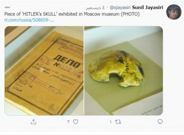Click the caption card below the skull
The height and width of the screenshot is (135, 184).
[151, 111]
